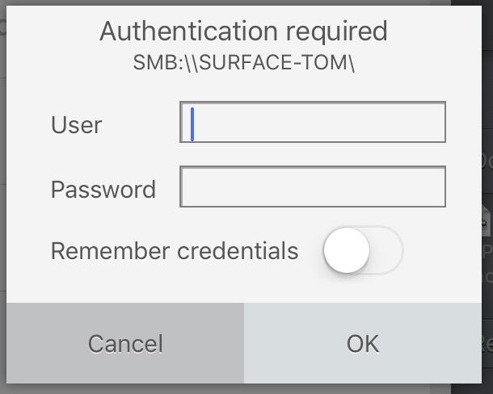
Task: Click the right unlit half of the toggle track
Action: [386, 251]
